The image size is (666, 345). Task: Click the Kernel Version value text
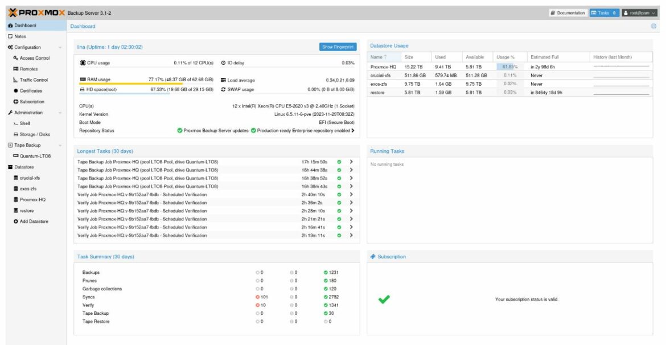314,115
